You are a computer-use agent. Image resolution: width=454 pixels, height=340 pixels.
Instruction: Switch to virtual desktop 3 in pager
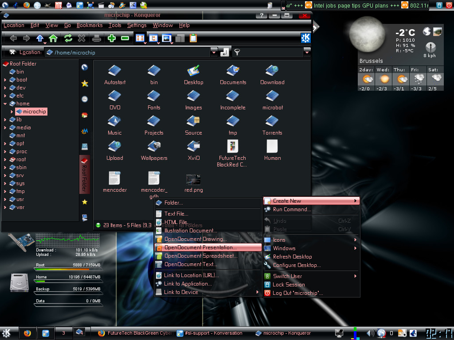[x=63, y=333]
